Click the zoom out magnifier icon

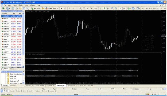116,8
